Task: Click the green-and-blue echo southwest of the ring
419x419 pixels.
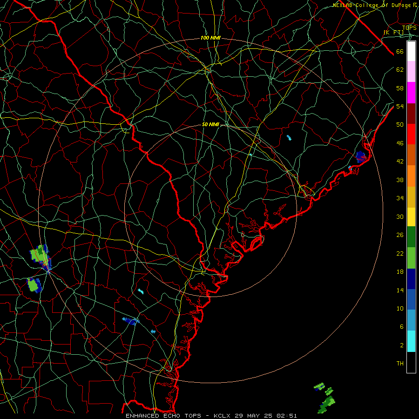Action: click(x=34, y=285)
